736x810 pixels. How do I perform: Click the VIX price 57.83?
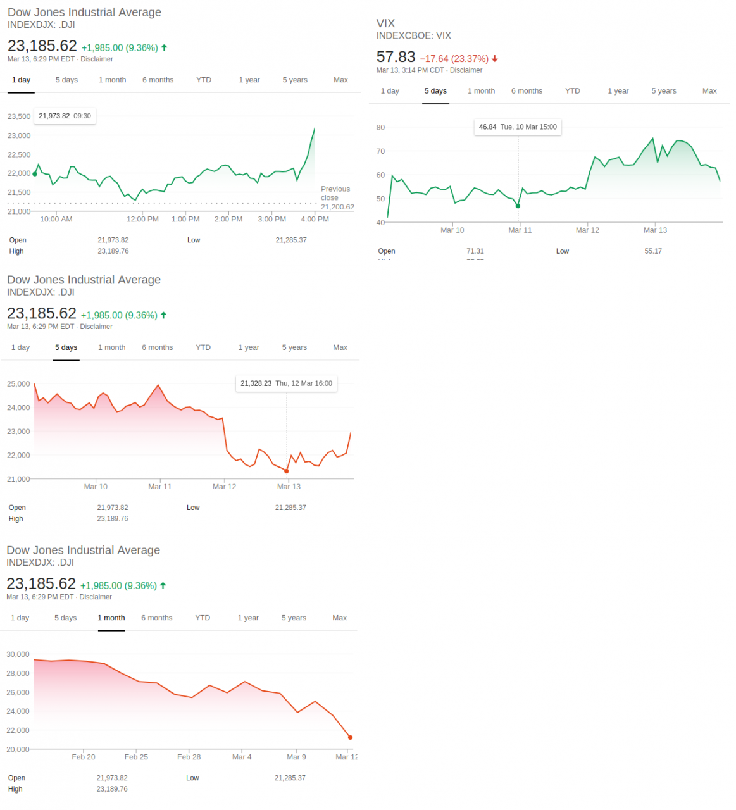click(396, 57)
